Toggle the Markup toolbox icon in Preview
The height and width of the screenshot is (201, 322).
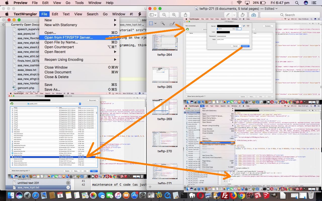coord(253,15)
